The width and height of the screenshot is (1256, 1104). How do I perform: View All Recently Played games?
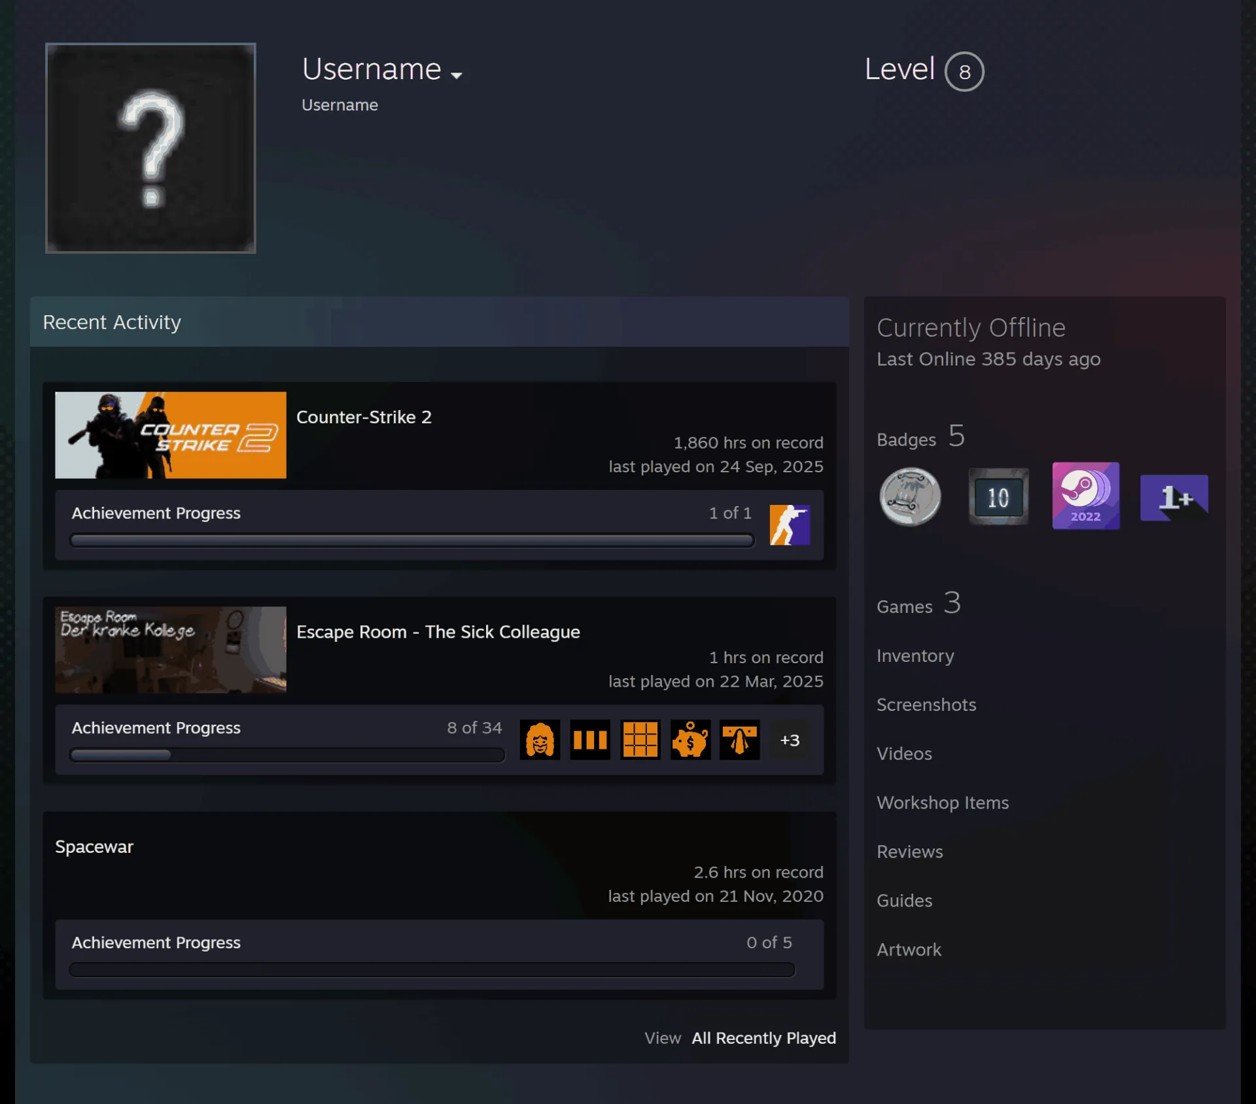[x=764, y=1038]
